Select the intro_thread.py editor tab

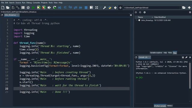click(x=11, y=15)
